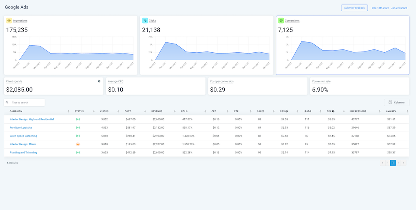Go to previous page pagination arrow
Screen dimensions: 416x210
(388, 163)
